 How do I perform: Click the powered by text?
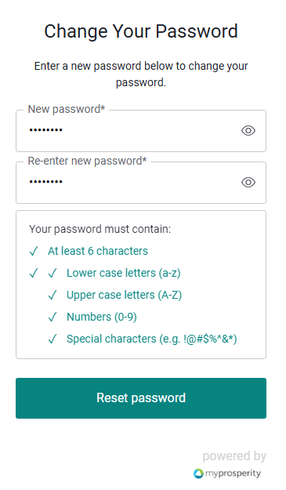(234, 456)
